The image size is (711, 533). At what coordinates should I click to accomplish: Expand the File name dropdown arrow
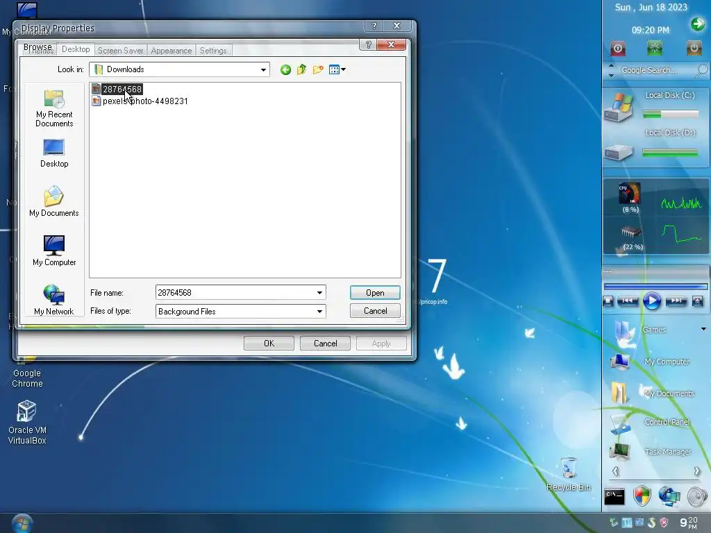pyautogui.click(x=319, y=293)
